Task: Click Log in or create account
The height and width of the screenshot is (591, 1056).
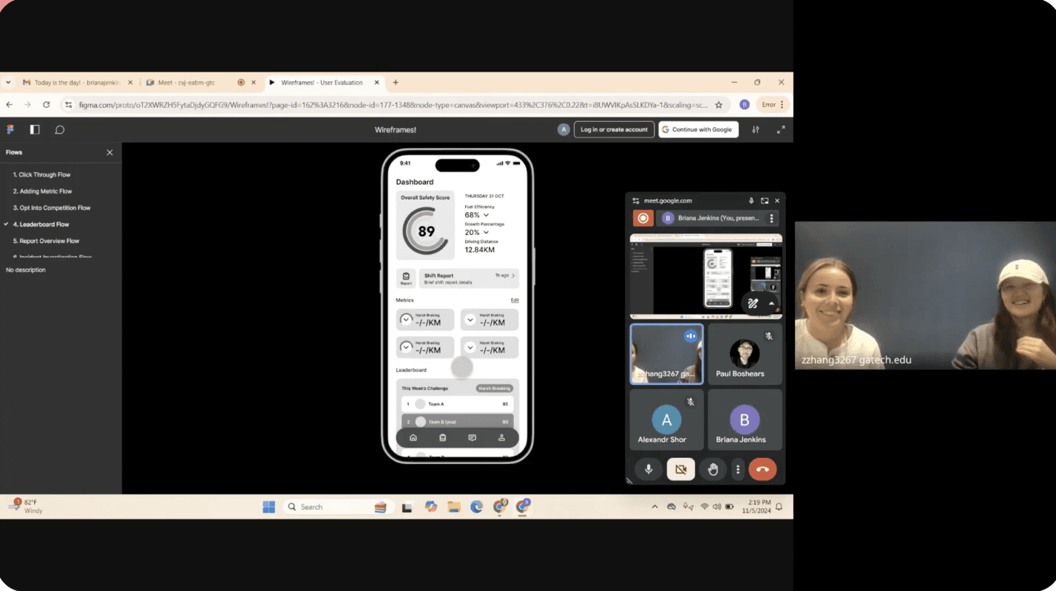Action: pyautogui.click(x=614, y=129)
